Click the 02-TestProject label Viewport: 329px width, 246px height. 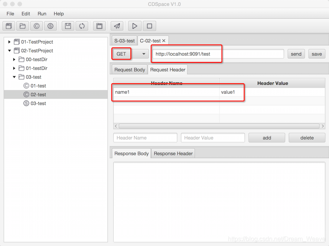(37, 51)
